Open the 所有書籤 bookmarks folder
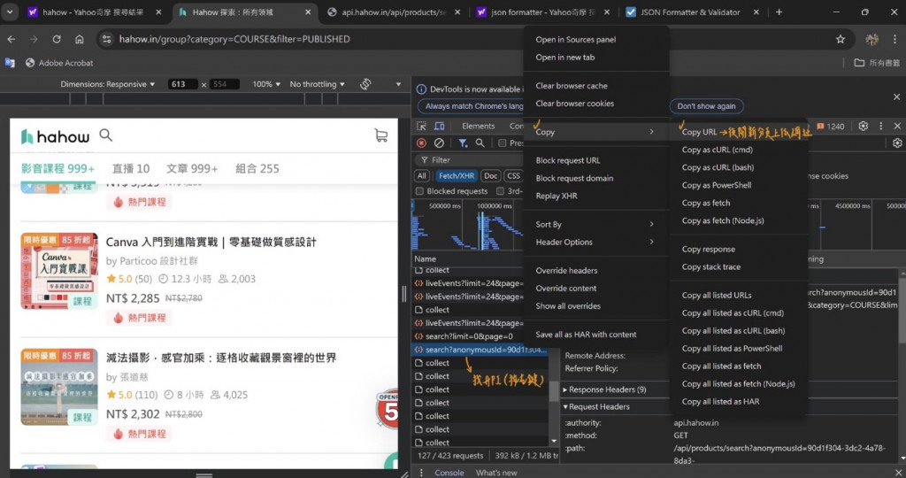The image size is (906, 478). pos(877,63)
